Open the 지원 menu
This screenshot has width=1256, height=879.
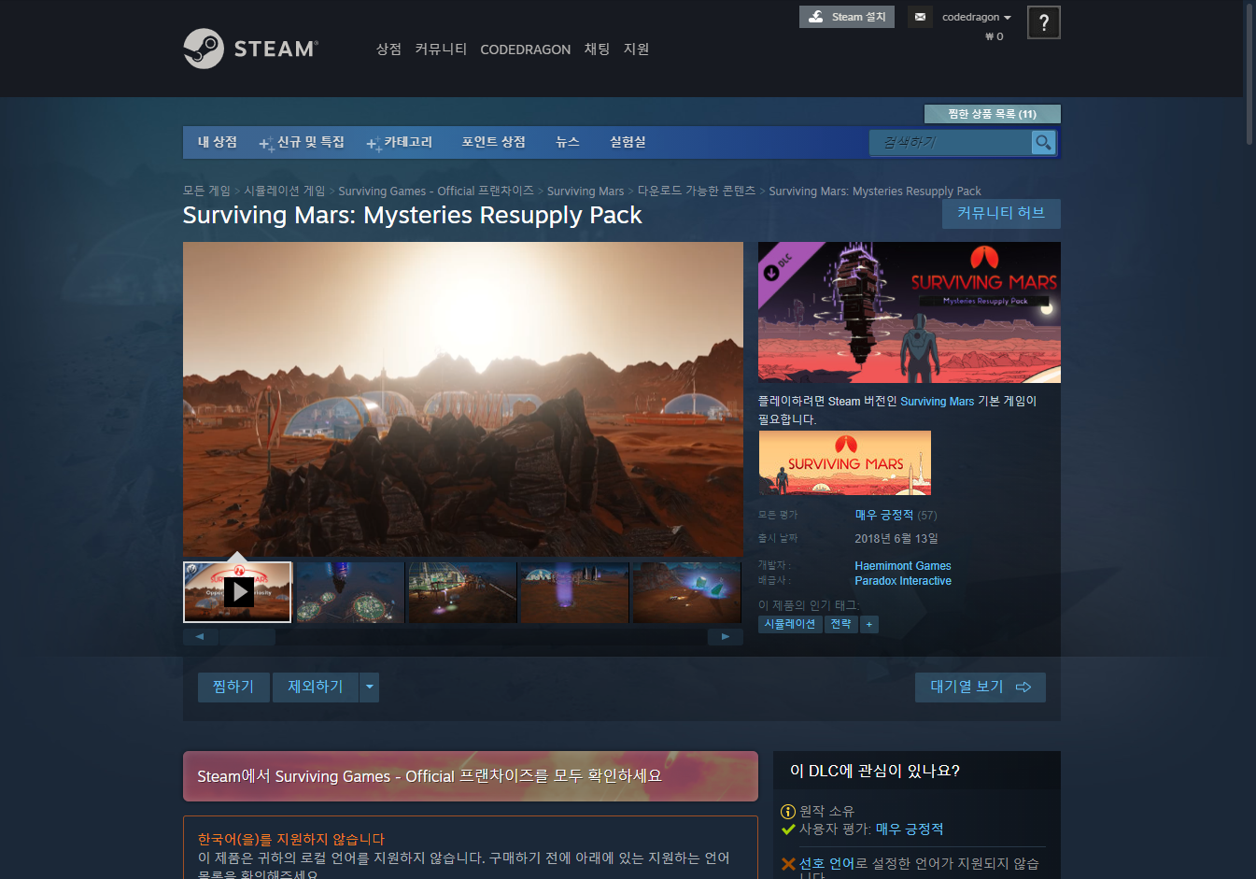tap(636, 50)
